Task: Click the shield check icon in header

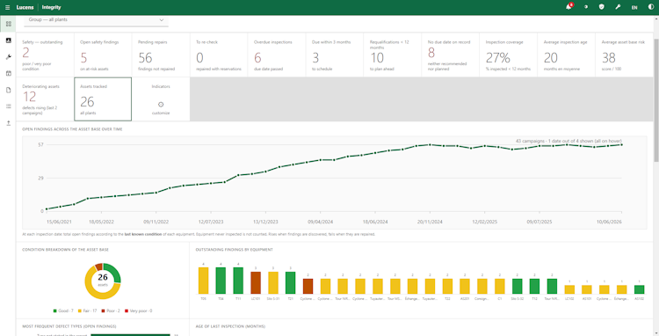Action: pyautogui.click(x=601, y=7)
